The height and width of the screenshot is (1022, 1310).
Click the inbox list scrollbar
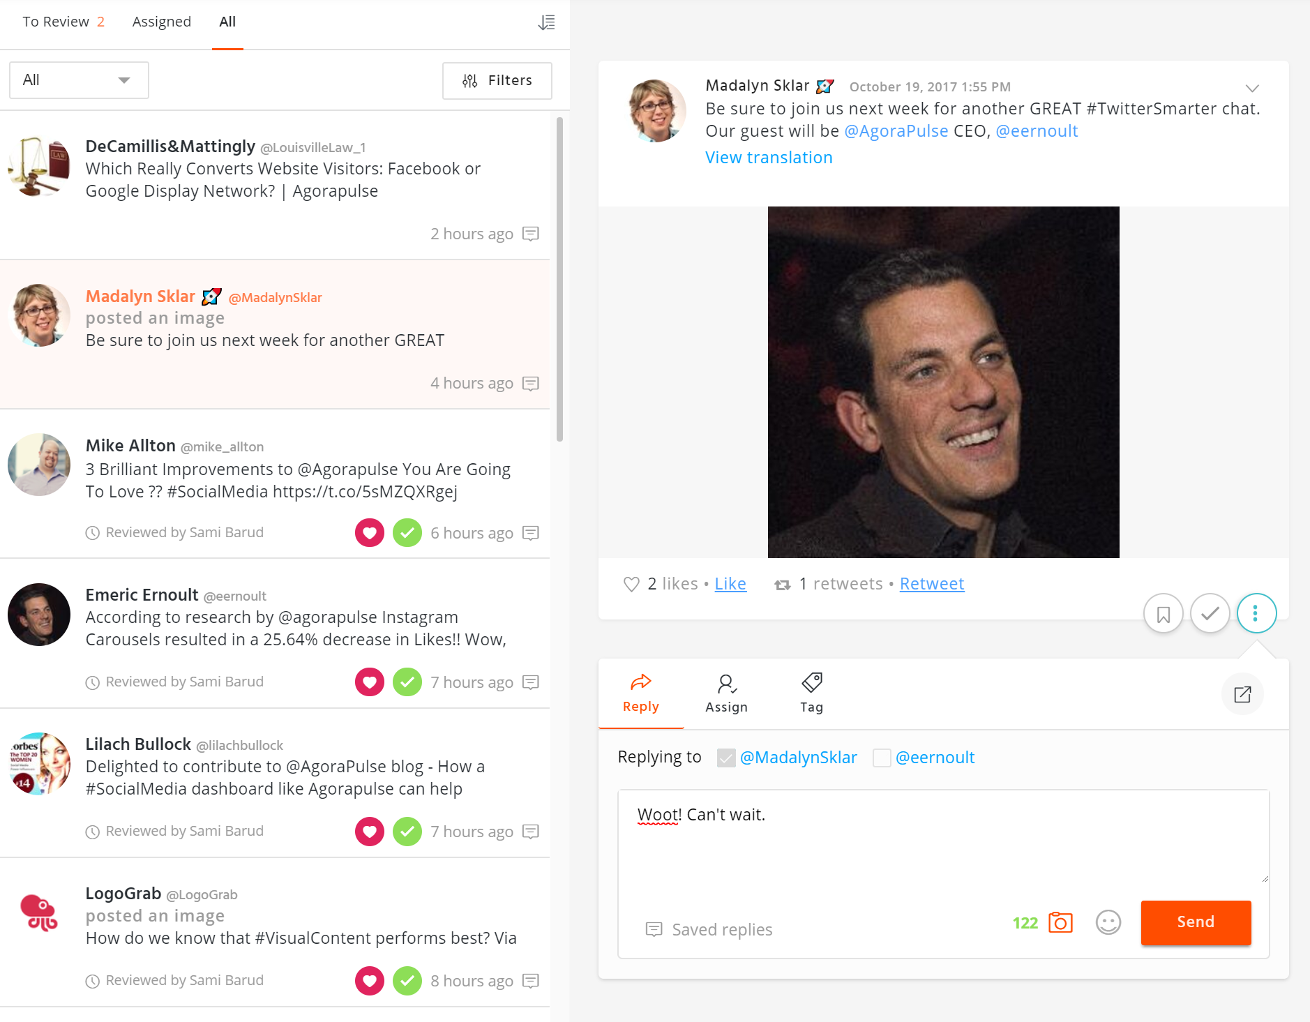[559, 279]
